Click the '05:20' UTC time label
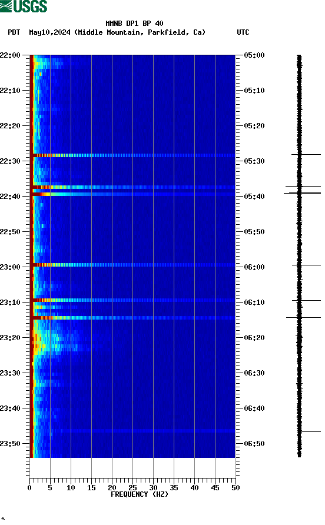The height and width of the screenshot is (525, 325). (254, 126)
